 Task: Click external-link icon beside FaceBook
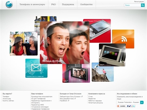69,101
